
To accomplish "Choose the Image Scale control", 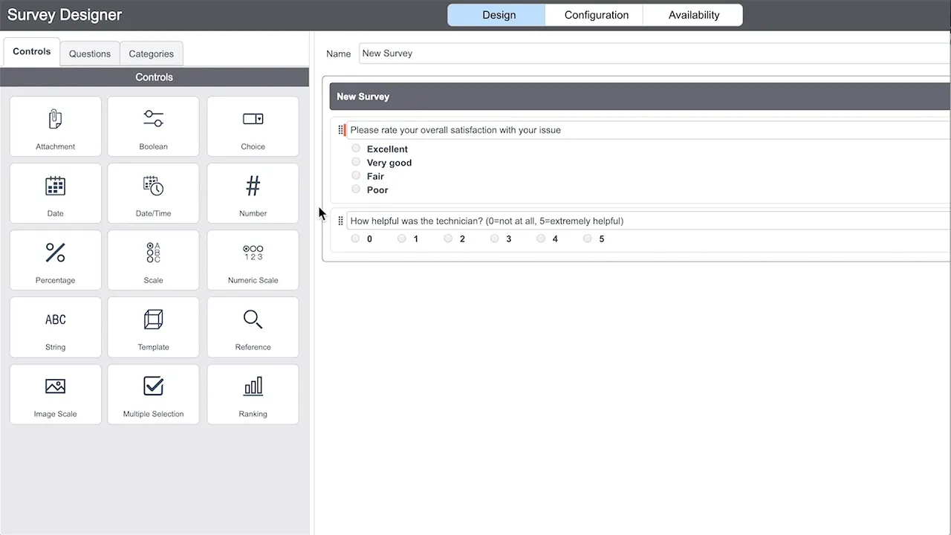I will click(x=55, y=394).
